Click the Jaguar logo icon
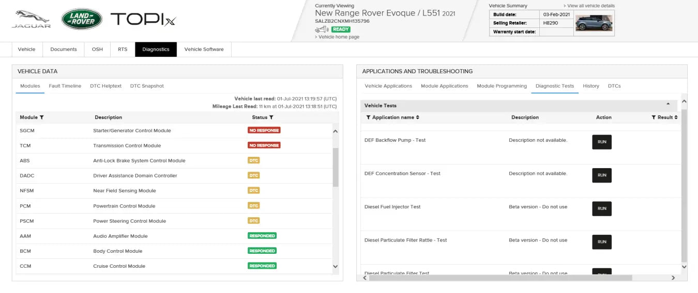Viewport: 698px width, 293px height. tap(31, 19)
